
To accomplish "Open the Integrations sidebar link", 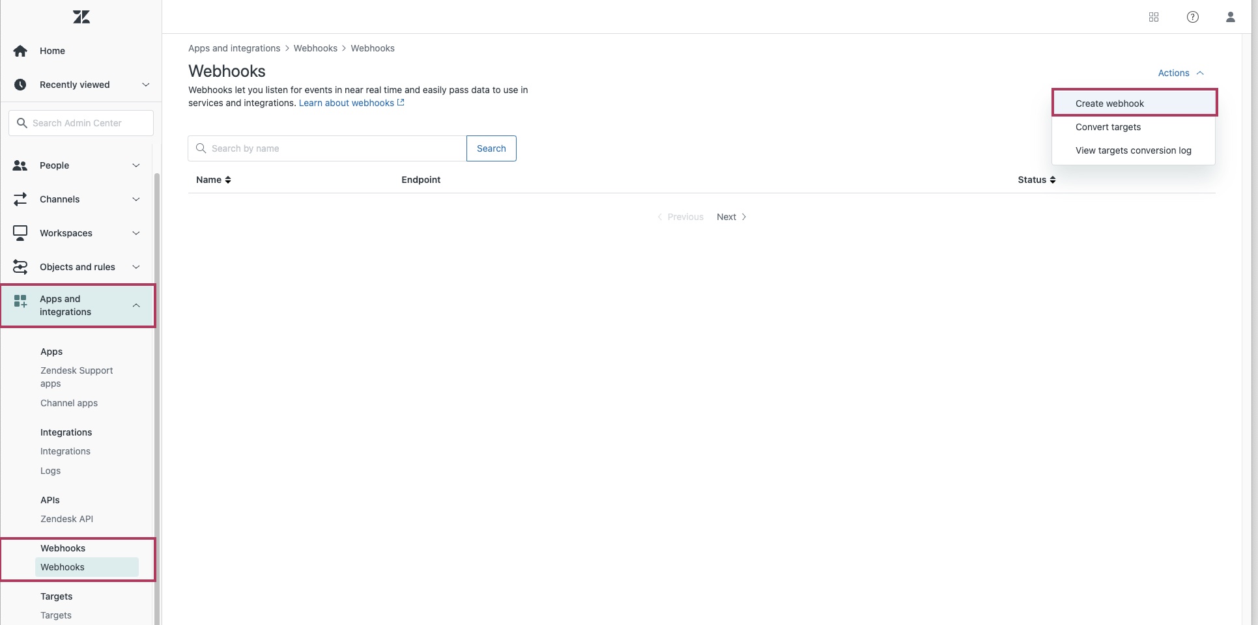I will pos(65,451).
